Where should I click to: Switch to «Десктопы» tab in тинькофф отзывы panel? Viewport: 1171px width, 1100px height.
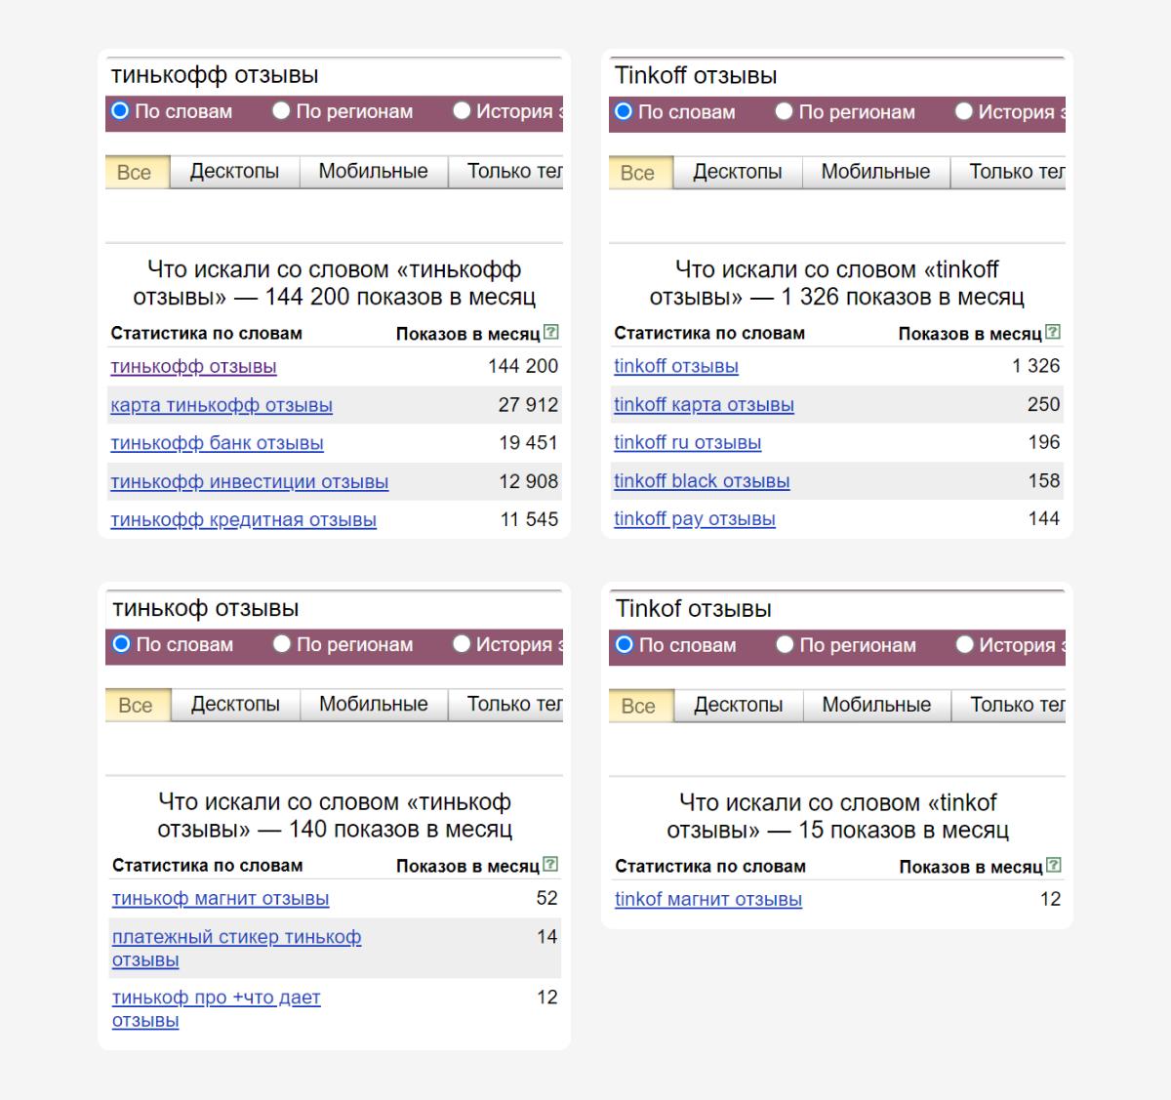(x=234, y=172)
